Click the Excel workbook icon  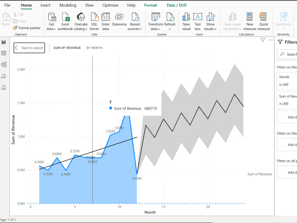tap(65, 17)
